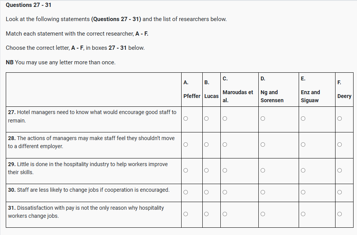Screen dimensions: 357x235
Task: Pick Pfeffer for statement 30
Action: 185,192
